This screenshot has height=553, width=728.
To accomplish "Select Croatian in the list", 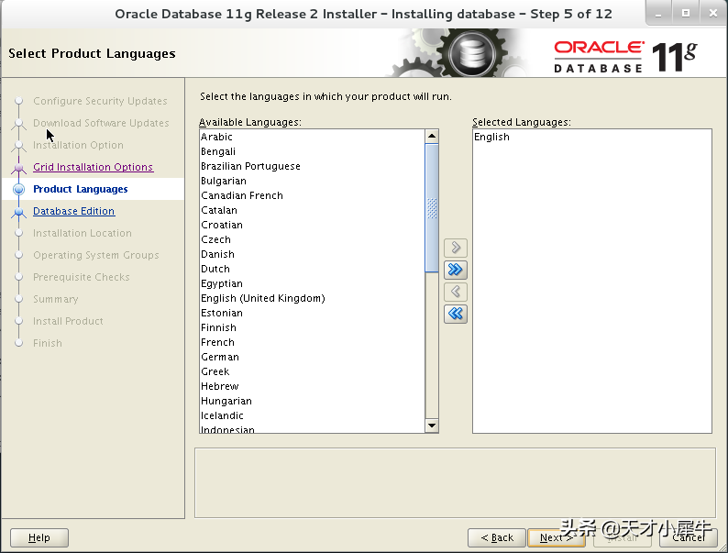I will 312,225.
